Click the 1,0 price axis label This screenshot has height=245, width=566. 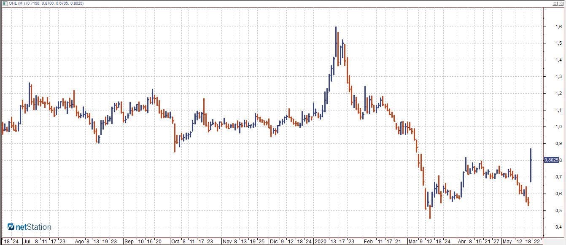pos(558,127)
